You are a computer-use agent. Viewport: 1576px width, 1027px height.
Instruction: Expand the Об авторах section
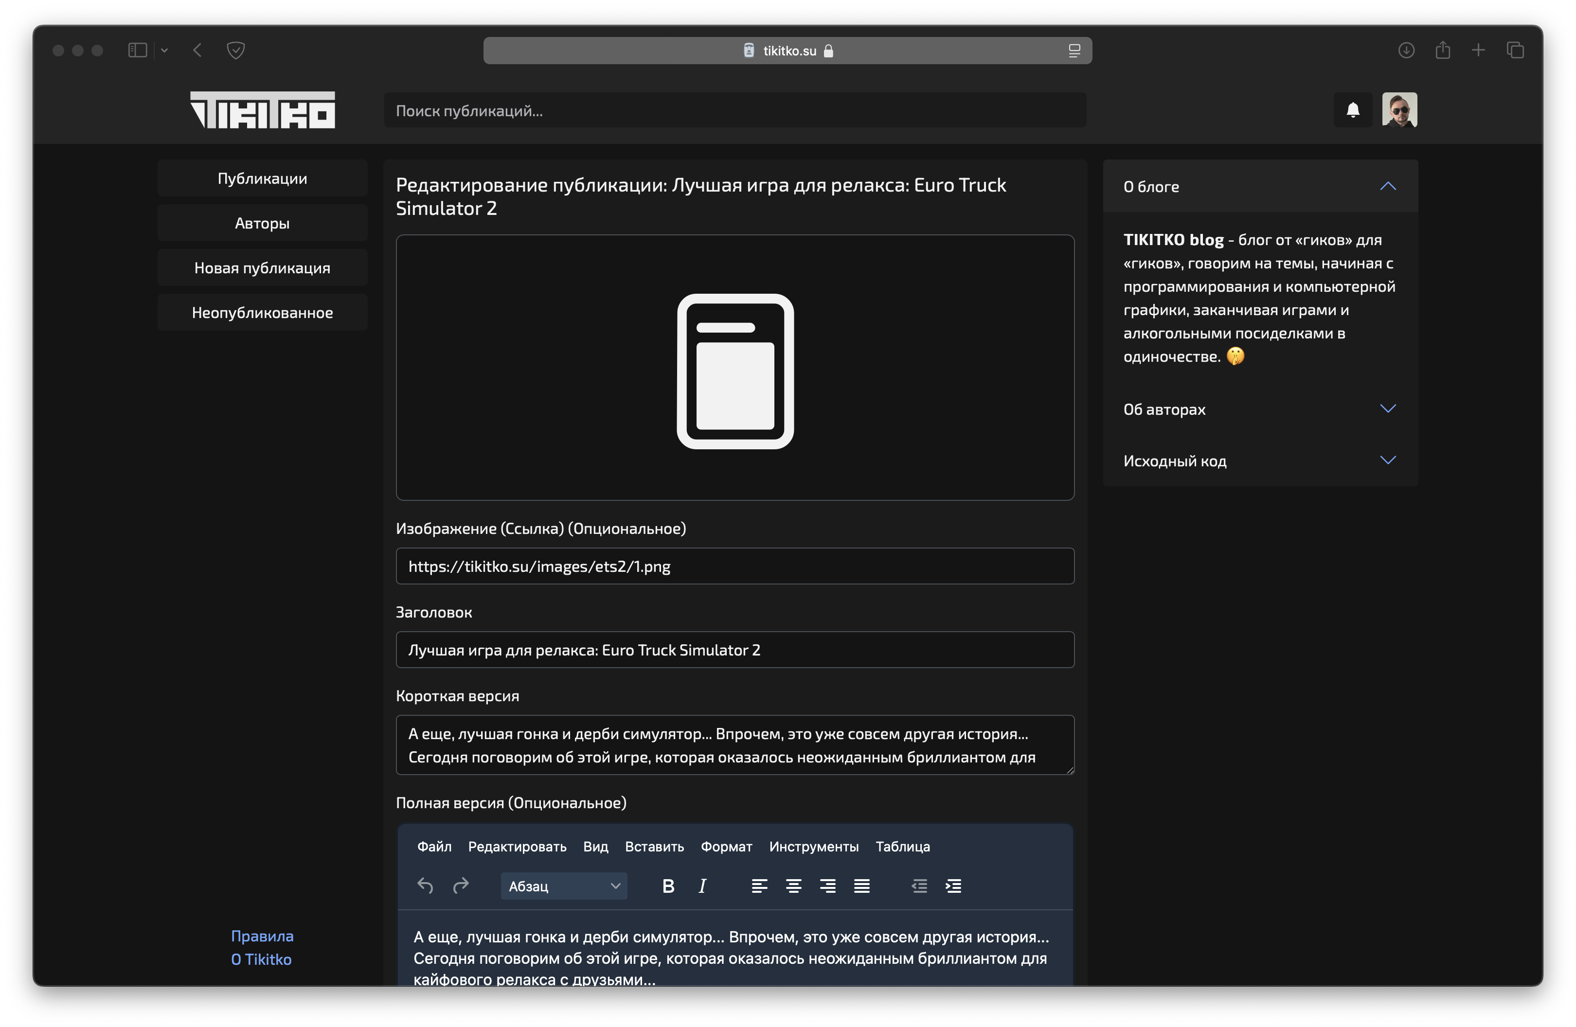tap(1388, 408)
